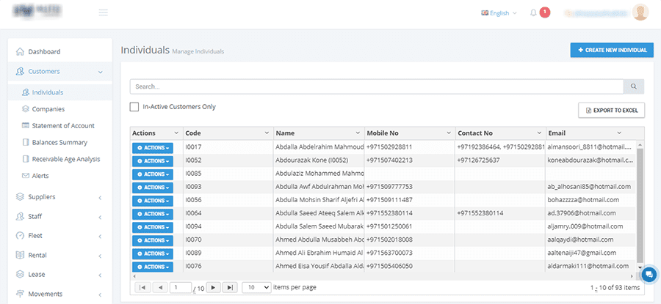Open Actions button for code I0076
The height and width of the screenshot is (304, 661).
[153, 267]
